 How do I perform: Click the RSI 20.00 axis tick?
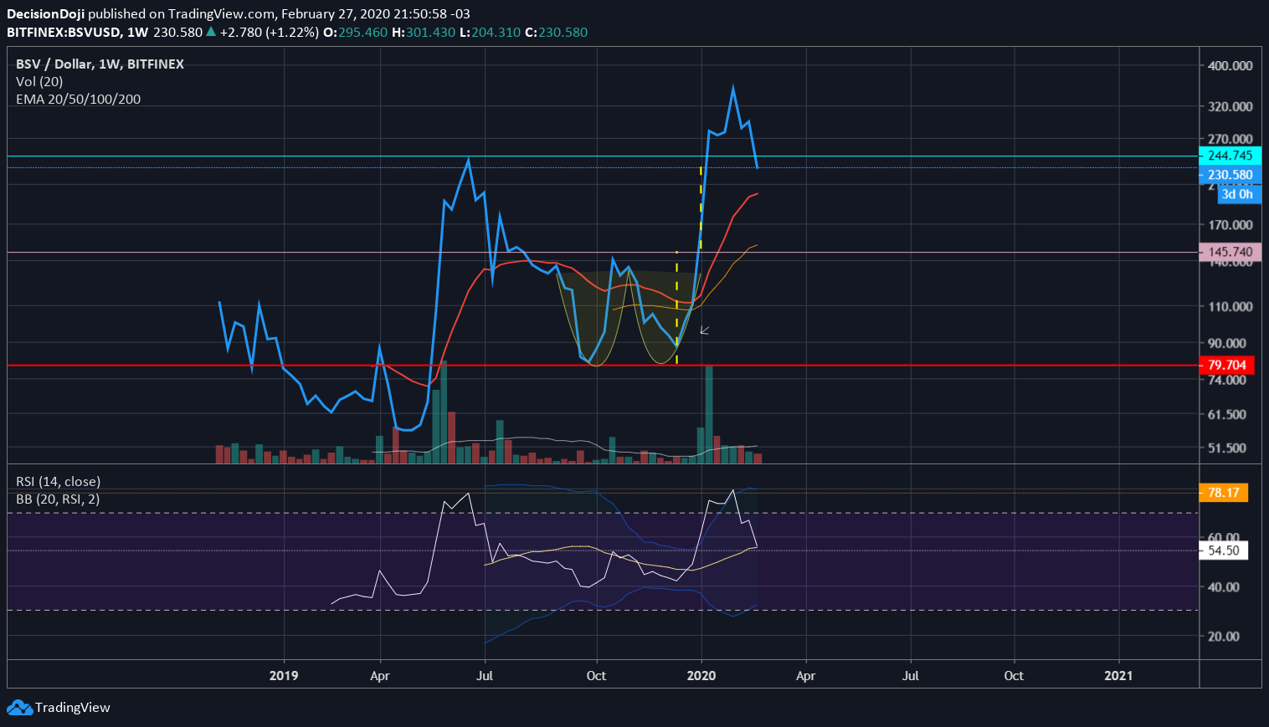pos(1223,636)
